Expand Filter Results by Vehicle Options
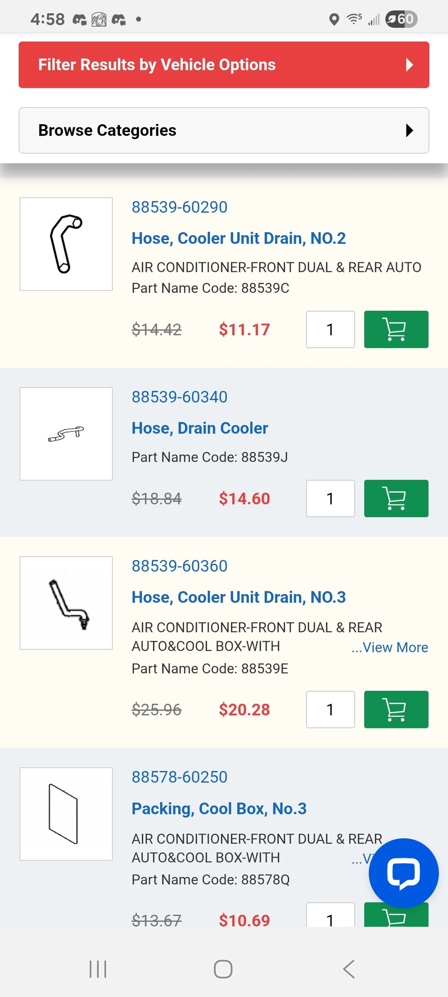 tap(224, 65)
